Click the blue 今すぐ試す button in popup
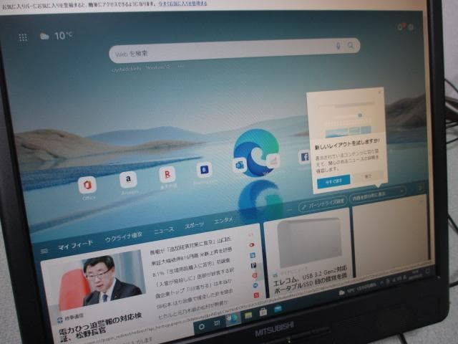The height and width of the screenshot is (344, 458). coord(333,181)
